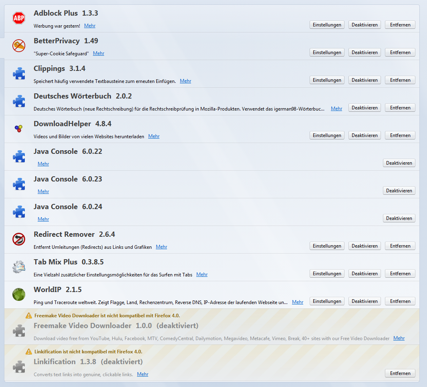Open Mehr link for Tab Mix Plus

(x=202, y=274)
